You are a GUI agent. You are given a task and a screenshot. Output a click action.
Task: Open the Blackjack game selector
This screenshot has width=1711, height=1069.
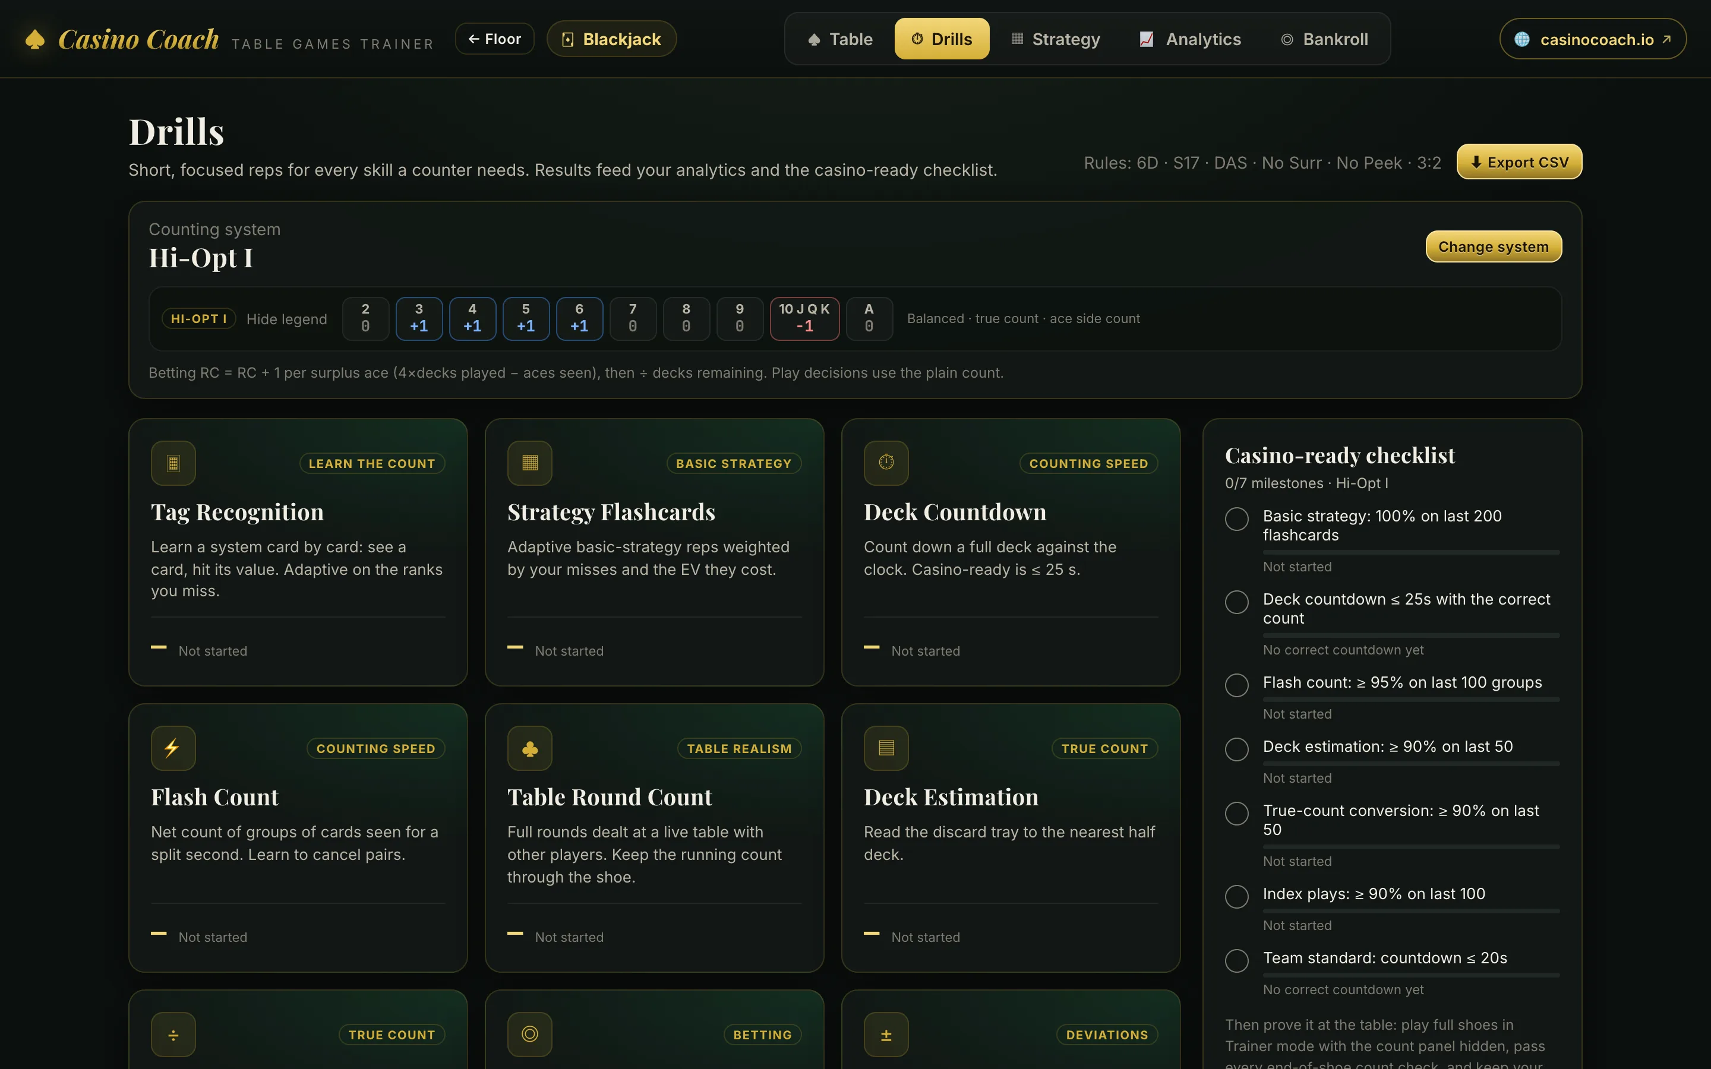pyautogui.click(x=611, y=39)
